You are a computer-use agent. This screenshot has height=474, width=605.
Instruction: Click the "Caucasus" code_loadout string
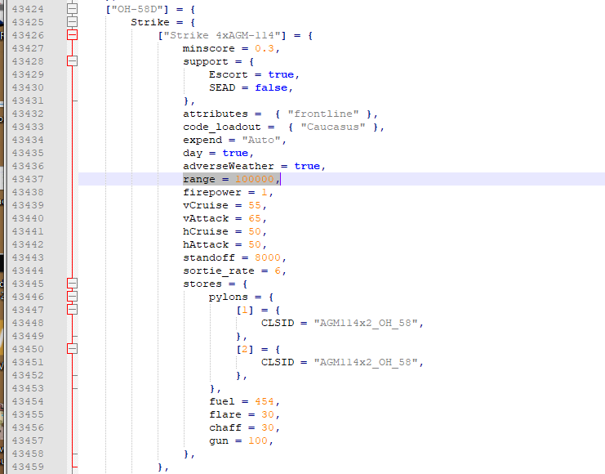333,127
